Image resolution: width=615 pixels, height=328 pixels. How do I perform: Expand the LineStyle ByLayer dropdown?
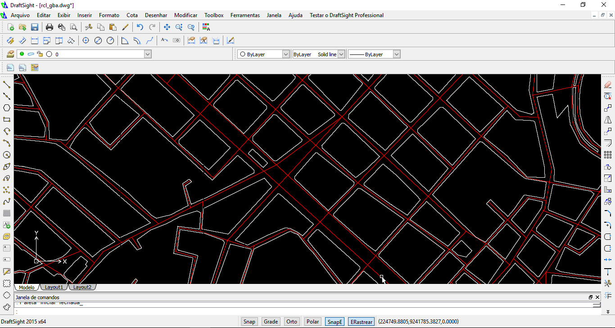point(341,54)
